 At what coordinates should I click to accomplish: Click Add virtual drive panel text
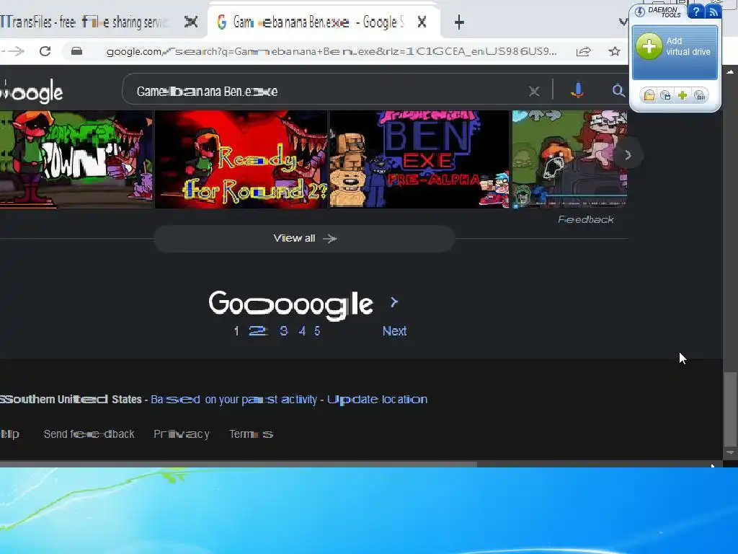click(x=688, y=46)
